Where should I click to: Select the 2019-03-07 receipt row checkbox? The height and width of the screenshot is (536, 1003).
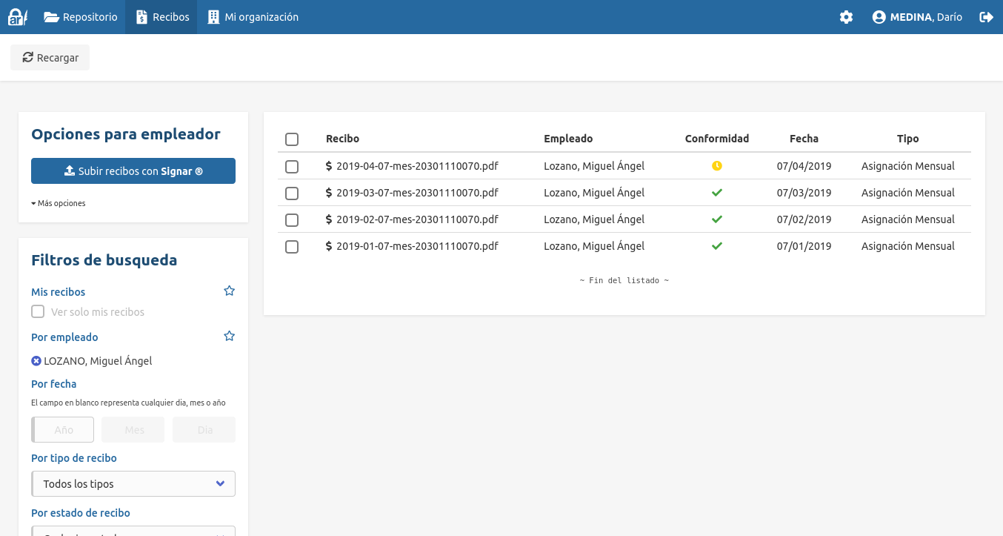(292, 193)
